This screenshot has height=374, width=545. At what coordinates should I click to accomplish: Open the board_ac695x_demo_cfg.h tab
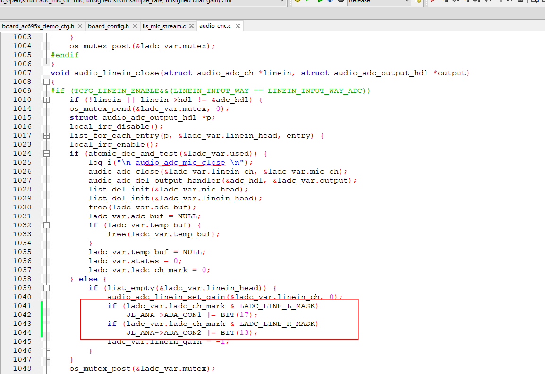pos(38,26)
